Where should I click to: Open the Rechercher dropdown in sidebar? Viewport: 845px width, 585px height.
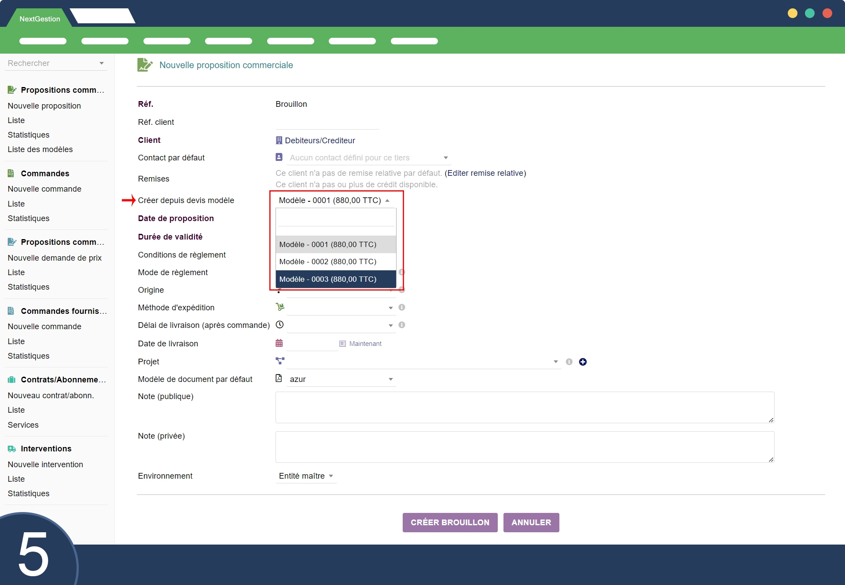tap(56, 63)
